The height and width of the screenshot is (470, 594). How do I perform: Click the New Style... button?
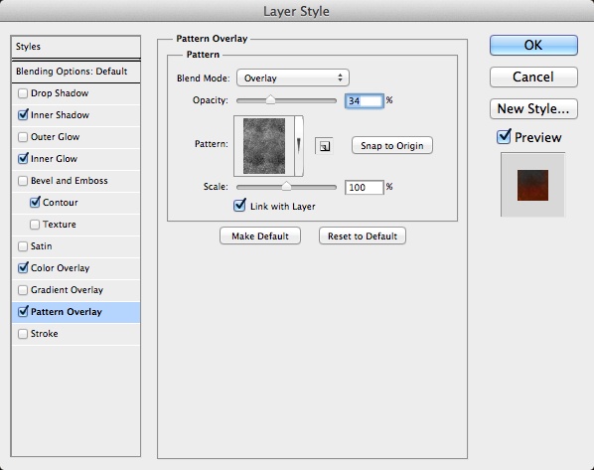tap(533, 108)
